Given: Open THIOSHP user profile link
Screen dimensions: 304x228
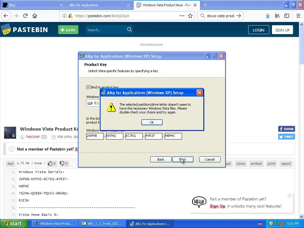Looking at the screenshot, I should 33,137.
